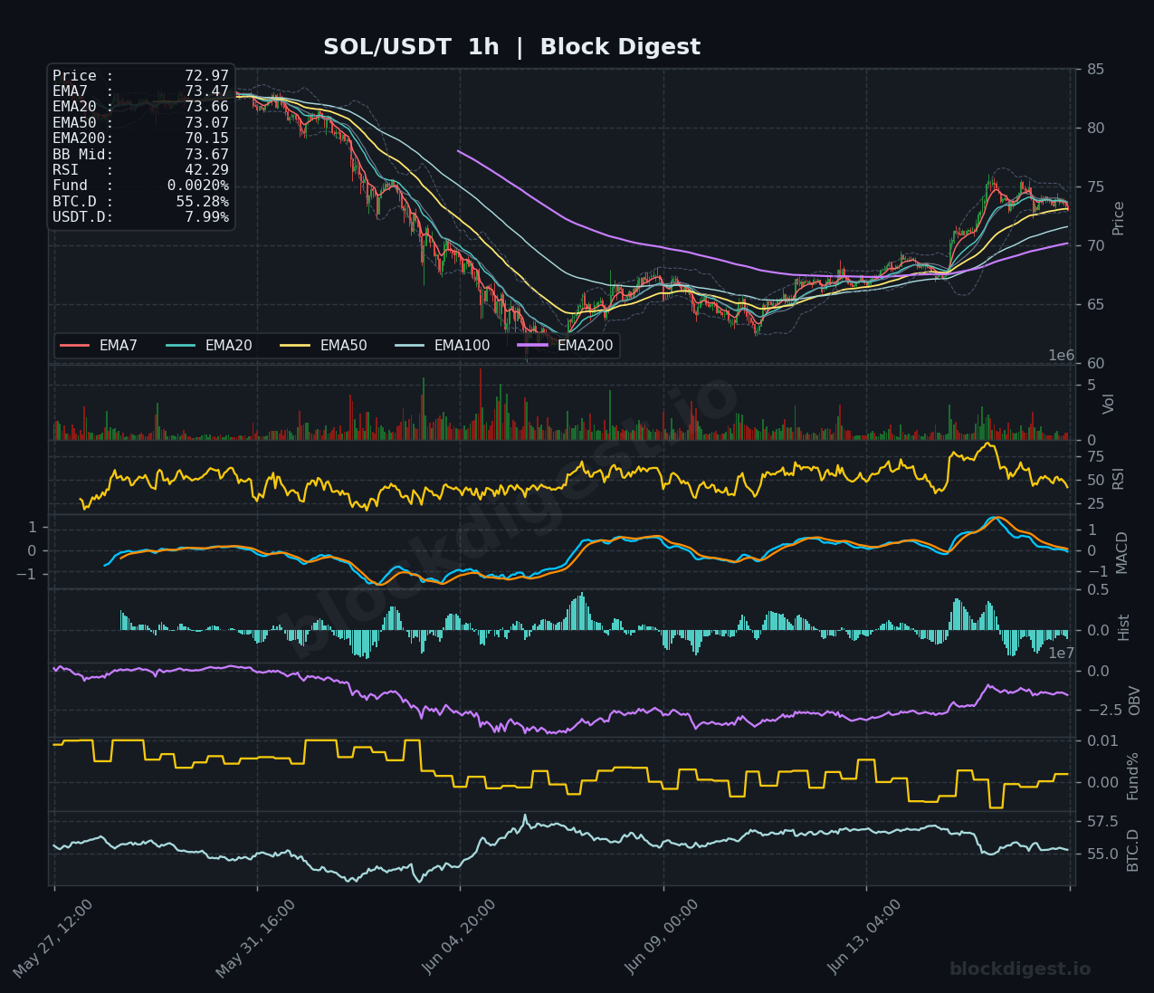Click the blockdigest.io footer text
This screenshot has width=1154, height=993.
coord(1020,969)
